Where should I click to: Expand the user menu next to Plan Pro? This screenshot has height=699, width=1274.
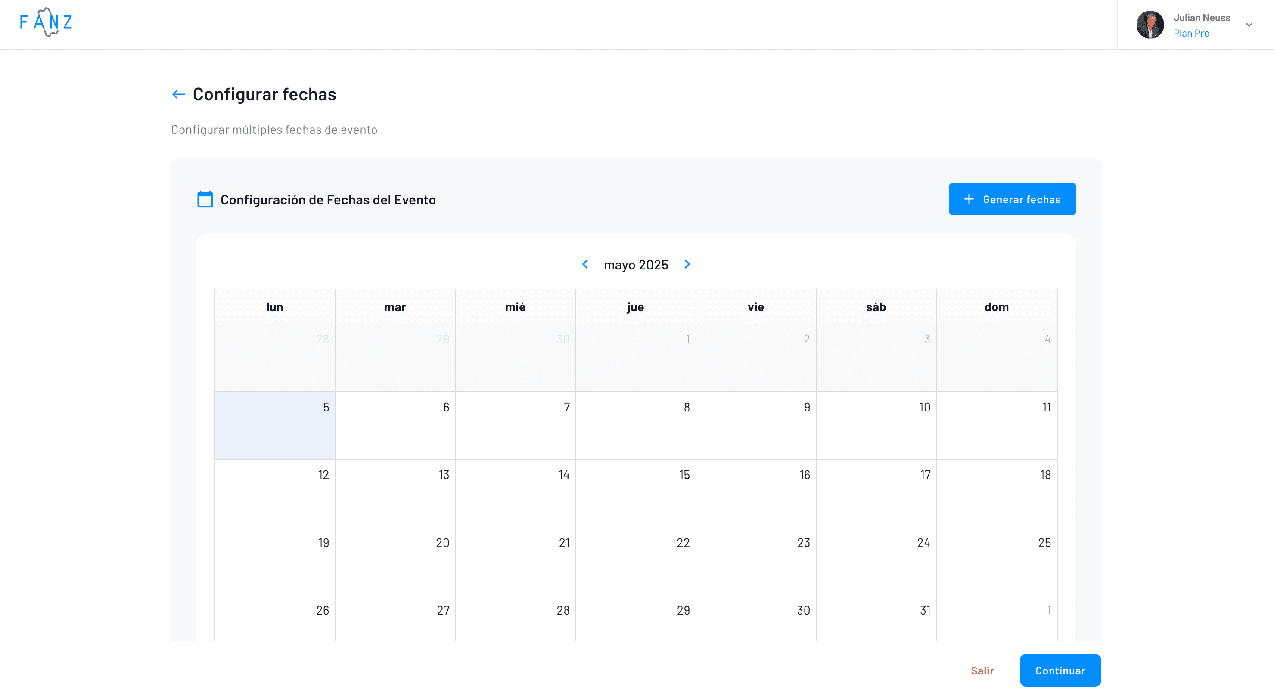point(1250,24)
